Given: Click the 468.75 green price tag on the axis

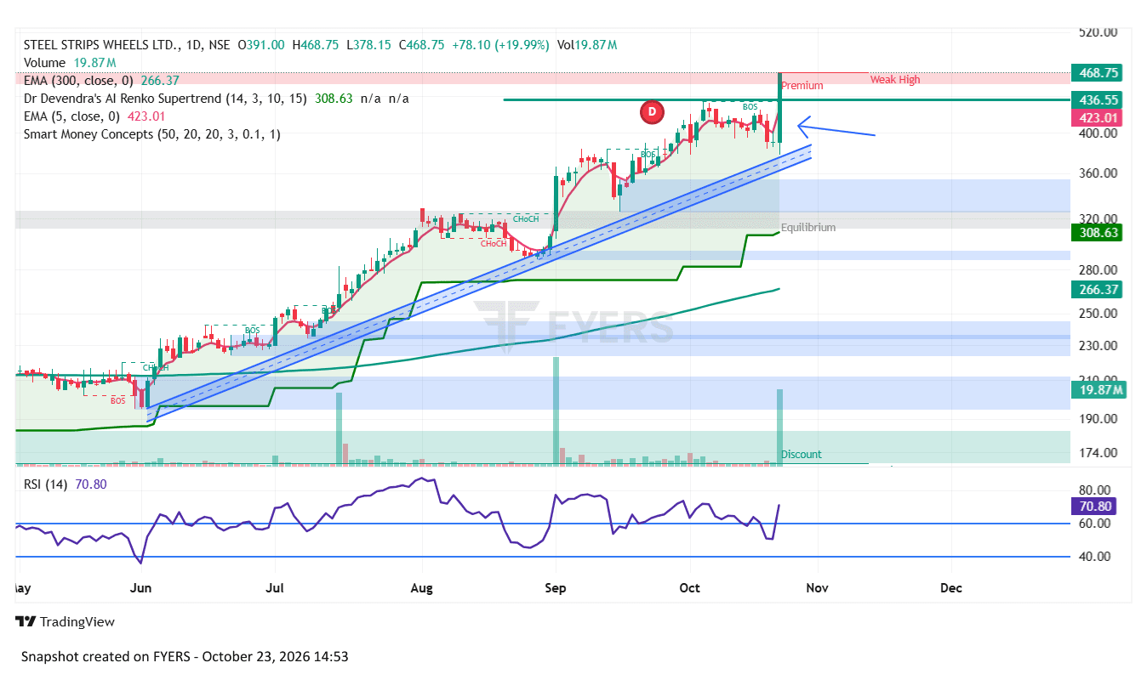Looking at the screenshot, I should [x=1098, y=73].
